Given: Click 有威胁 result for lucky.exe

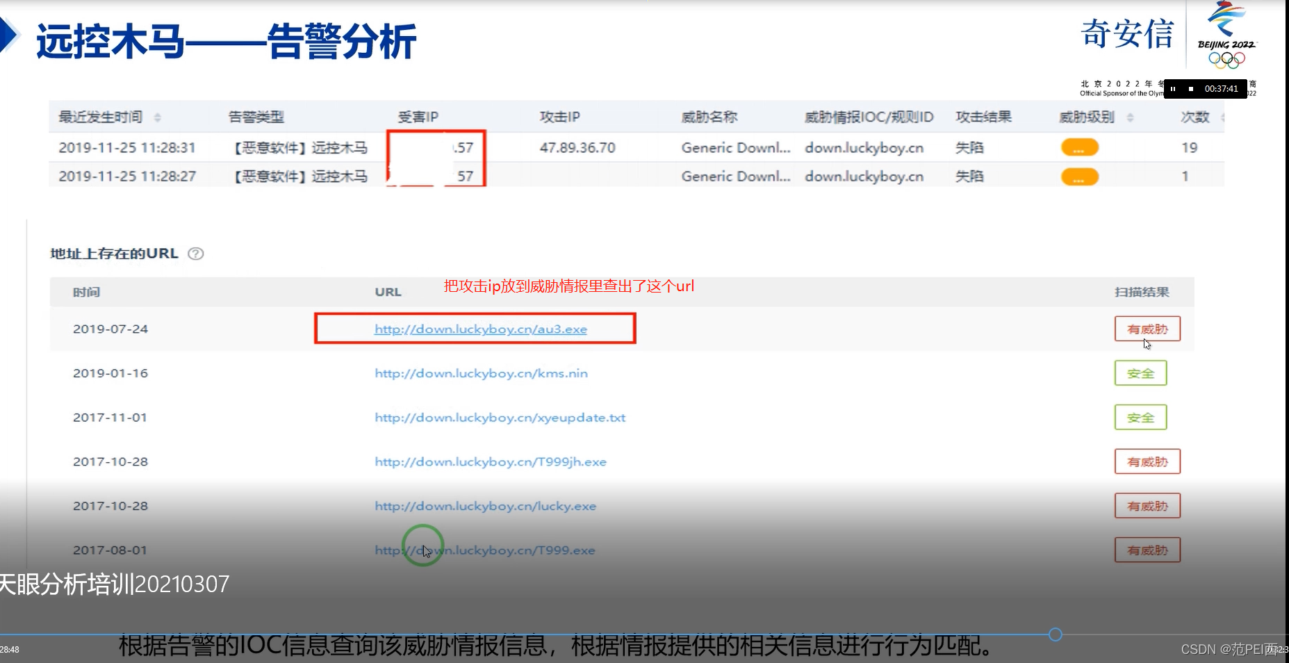Looking at the screenshot, I should (1147, 506).
